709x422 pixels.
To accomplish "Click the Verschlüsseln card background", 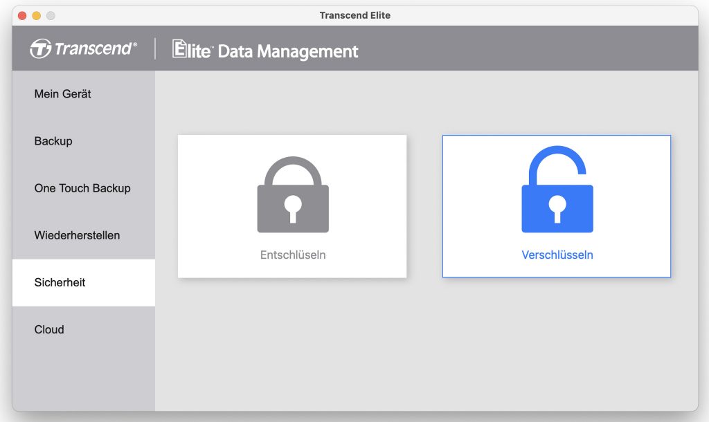I will point(557,206).
